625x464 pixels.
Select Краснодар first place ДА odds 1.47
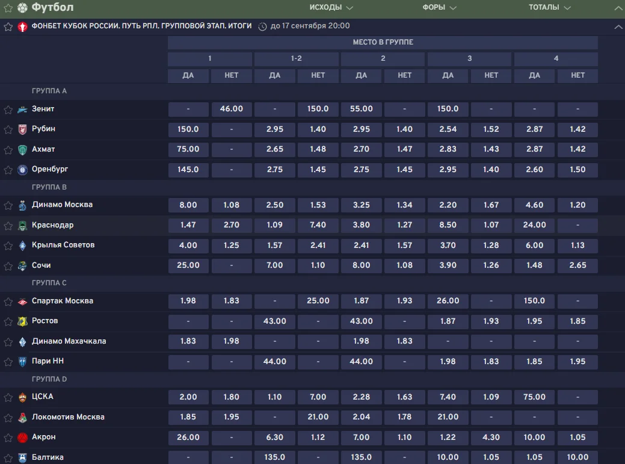188,225
